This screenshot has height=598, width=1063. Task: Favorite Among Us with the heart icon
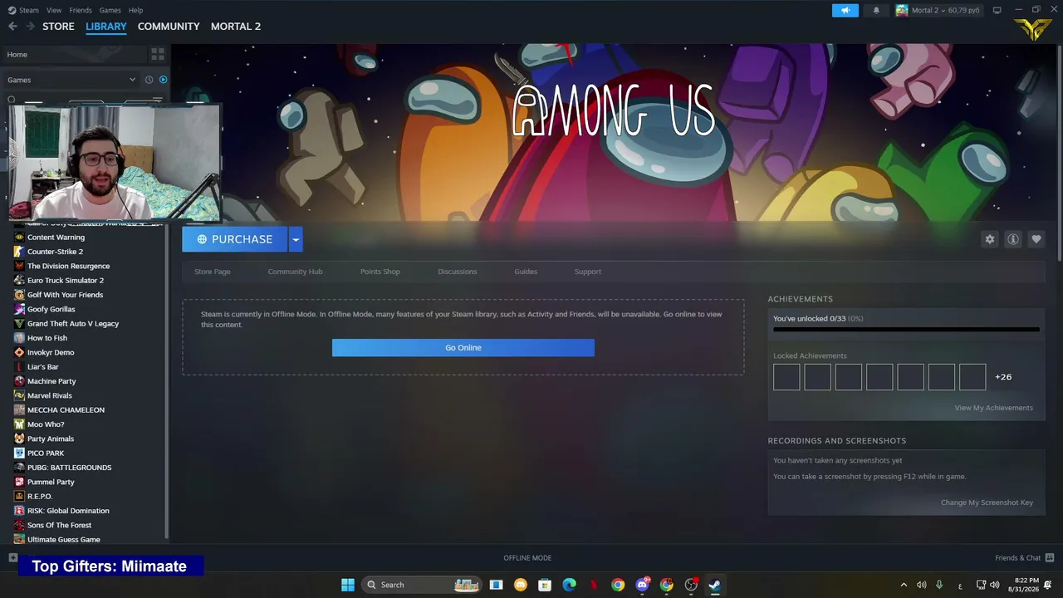tap(1036, 239)
